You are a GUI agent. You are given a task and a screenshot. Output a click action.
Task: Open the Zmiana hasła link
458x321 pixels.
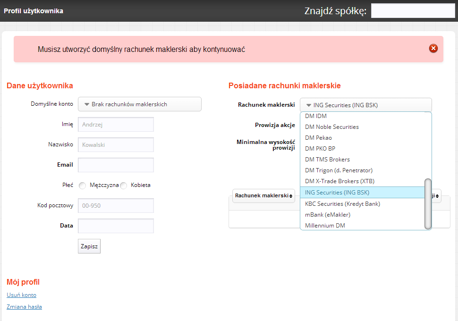pos(24,307)
